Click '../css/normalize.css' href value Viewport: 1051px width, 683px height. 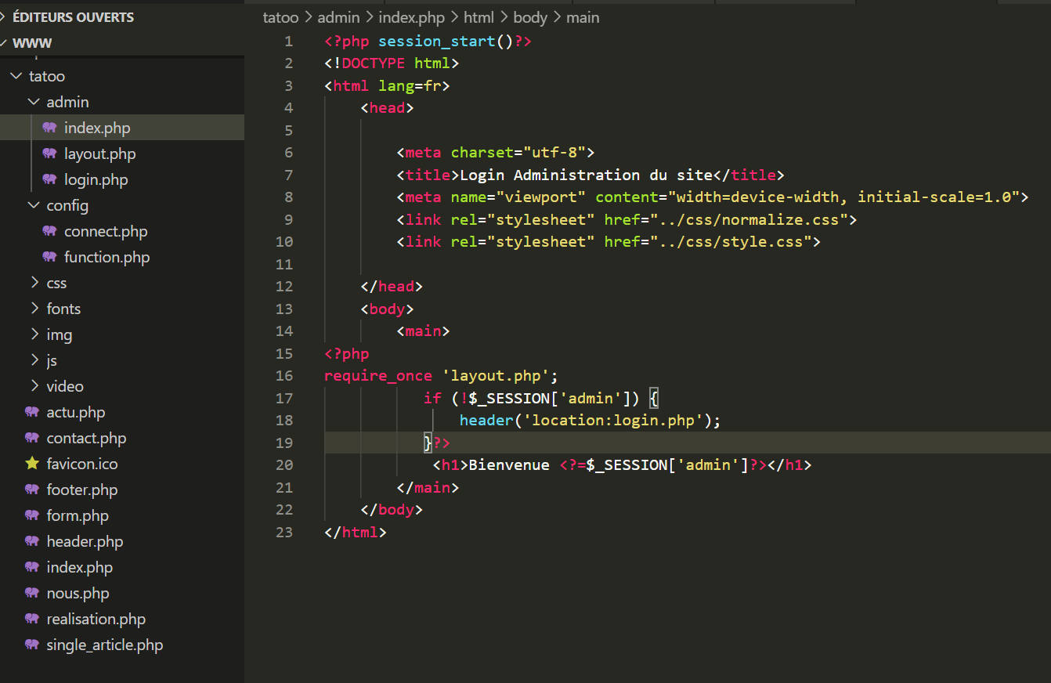click(749, 219)
